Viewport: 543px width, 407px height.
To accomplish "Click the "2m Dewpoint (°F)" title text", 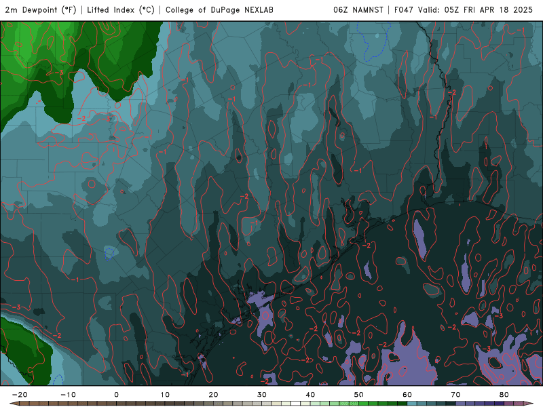I will point(41,9).
